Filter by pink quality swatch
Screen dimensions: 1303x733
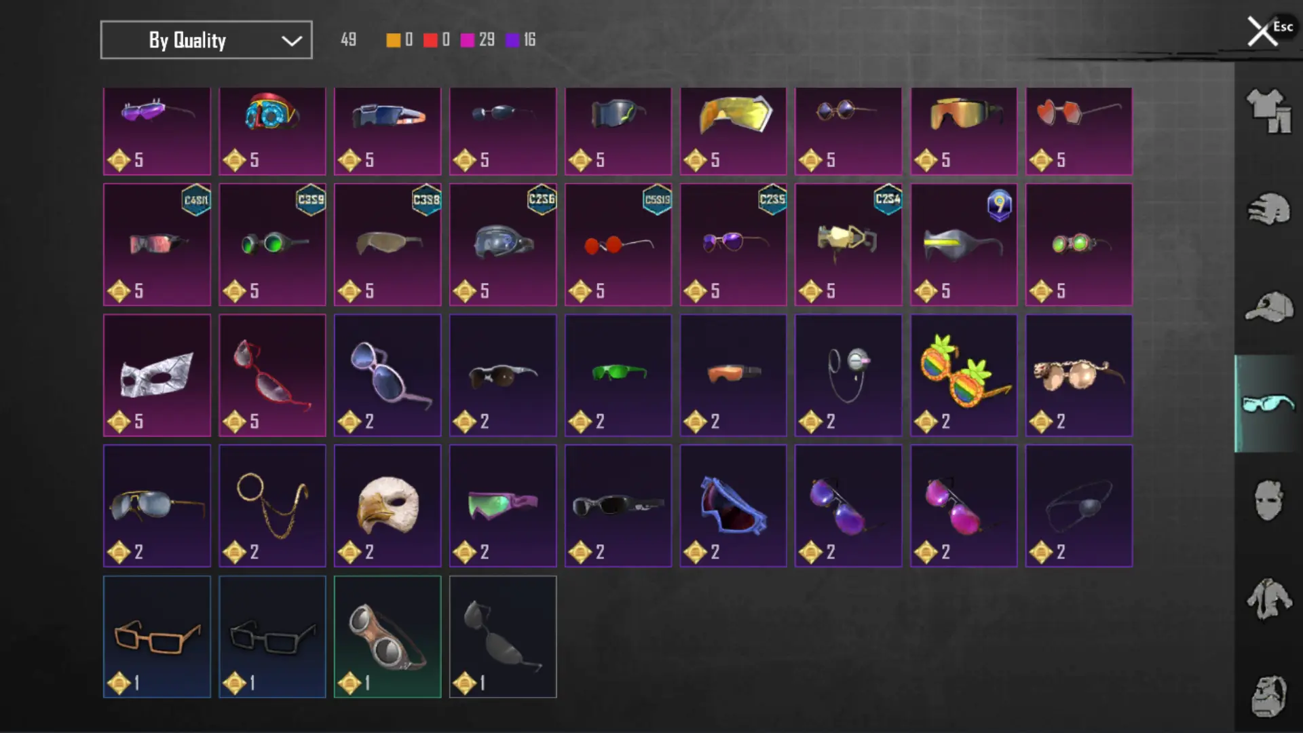[468, 40]
